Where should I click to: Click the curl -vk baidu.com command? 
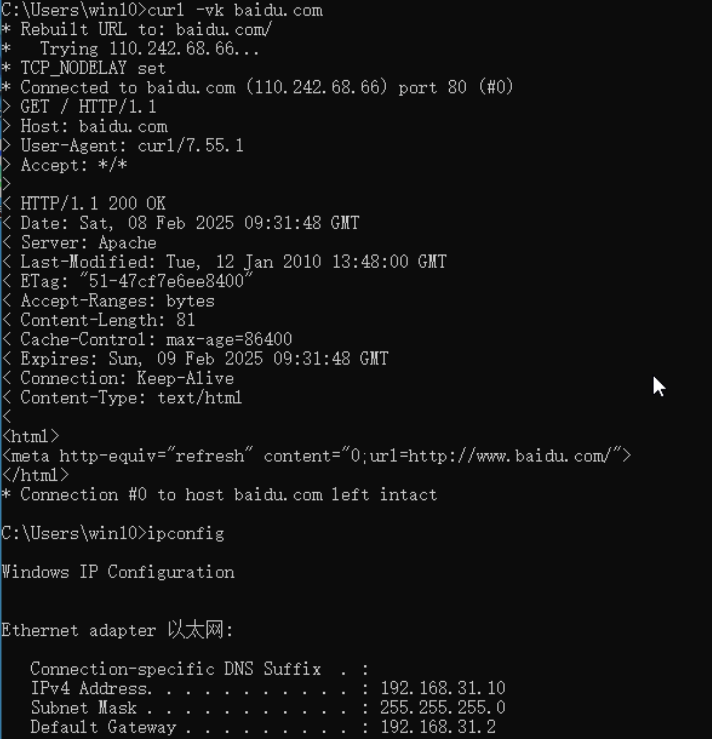click(235, 10)
